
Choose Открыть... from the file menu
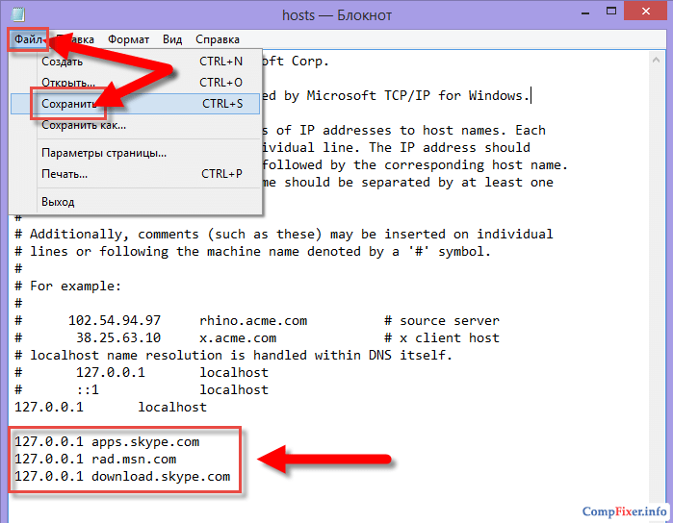point(135,82)
